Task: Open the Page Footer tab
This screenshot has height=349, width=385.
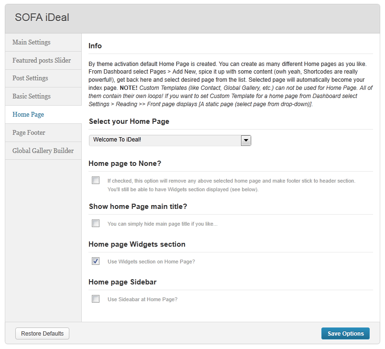Action: point(29,132)
